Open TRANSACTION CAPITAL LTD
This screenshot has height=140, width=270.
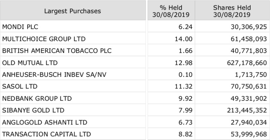[46, 134]
